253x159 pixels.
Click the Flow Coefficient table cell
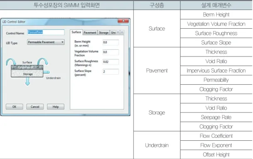tap(216, 136)
